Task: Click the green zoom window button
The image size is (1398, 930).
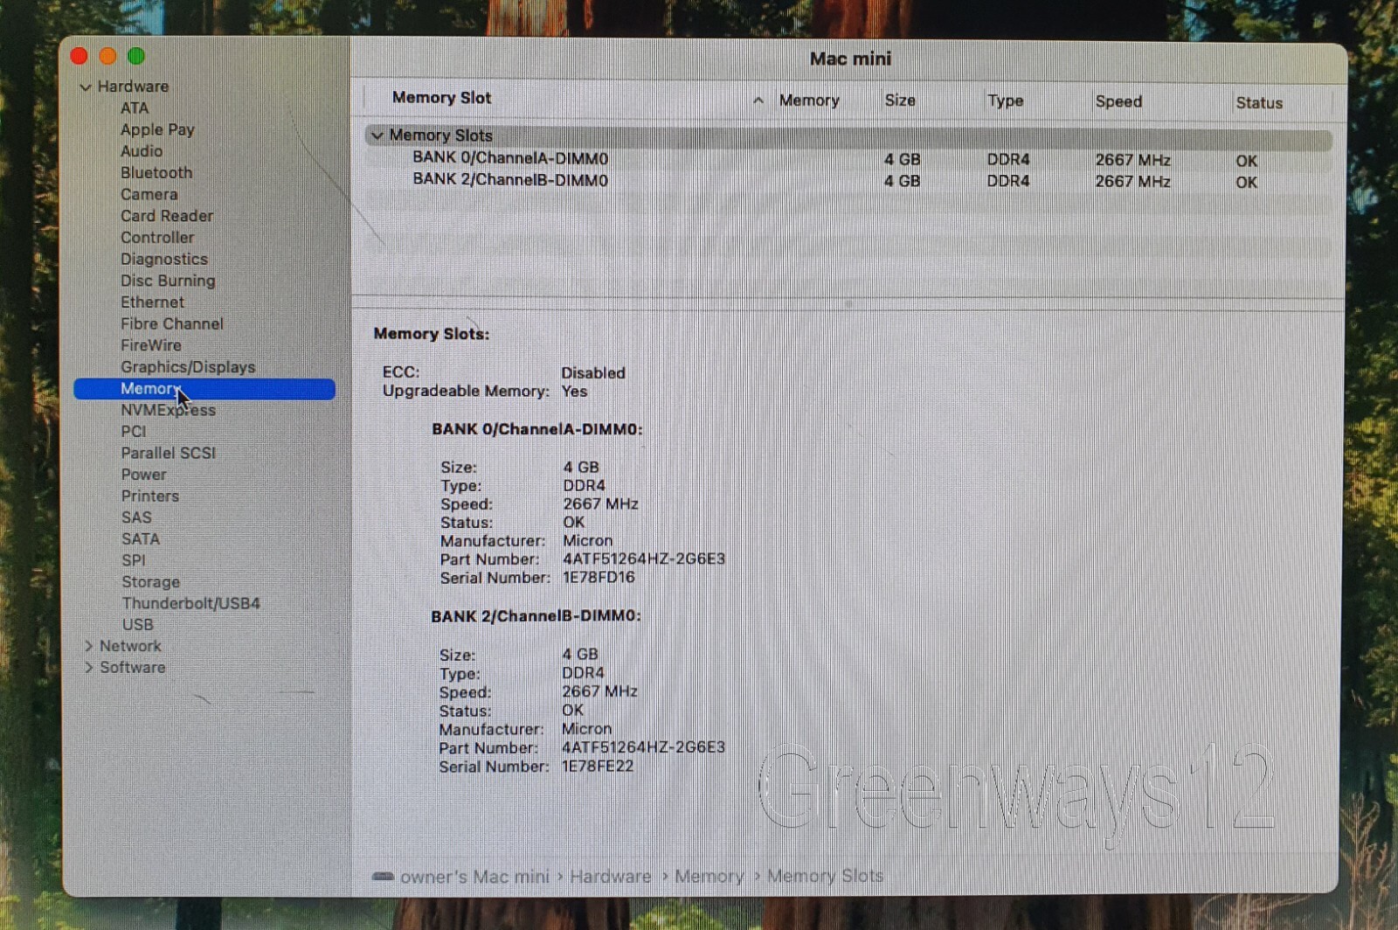Action: [x=136, y=57]
